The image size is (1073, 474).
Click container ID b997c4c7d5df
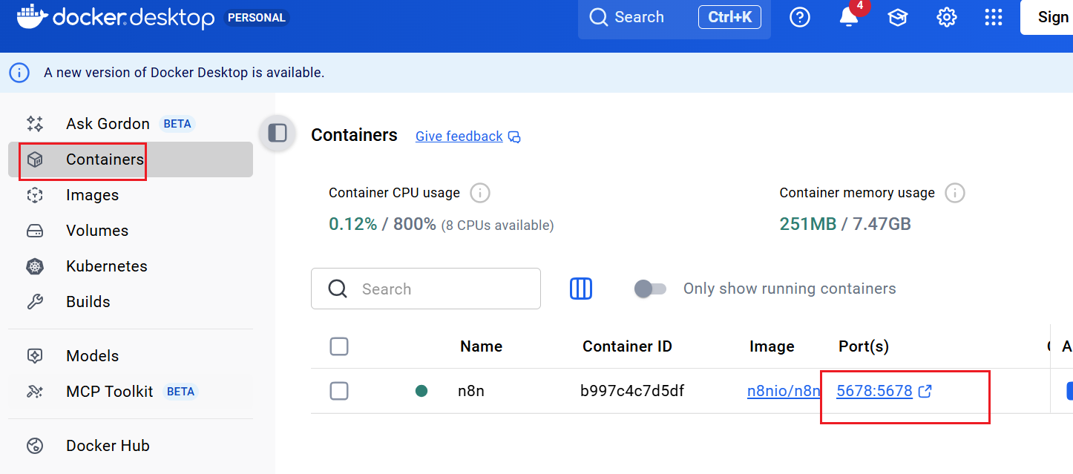tap(632, 391)
